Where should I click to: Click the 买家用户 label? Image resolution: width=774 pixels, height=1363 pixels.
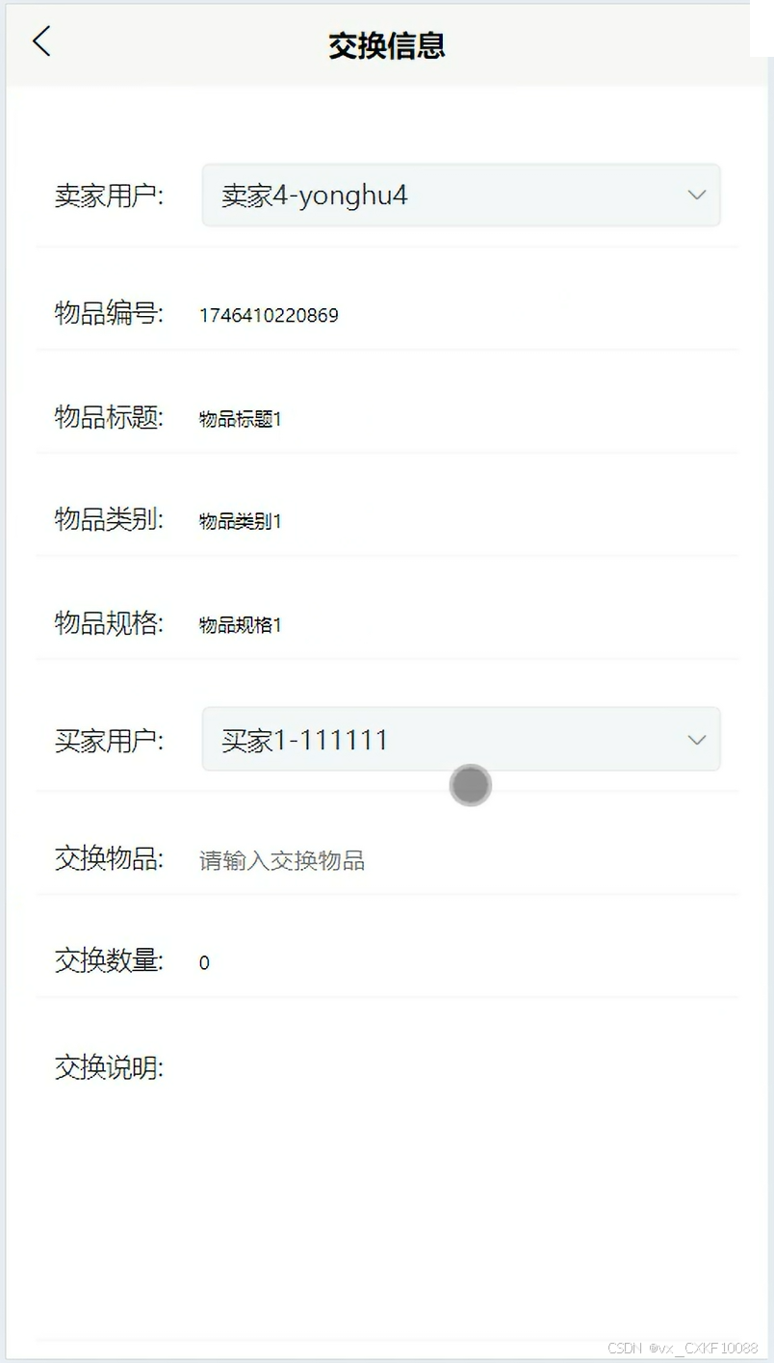(x=109, y=741)
